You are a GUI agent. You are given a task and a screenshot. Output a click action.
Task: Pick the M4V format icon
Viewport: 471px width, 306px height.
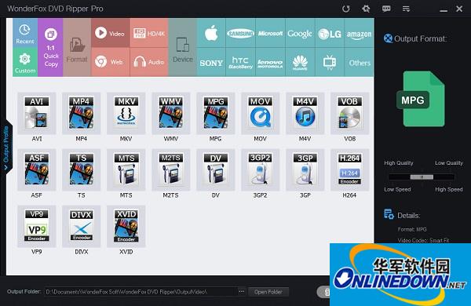click(305, 113)
